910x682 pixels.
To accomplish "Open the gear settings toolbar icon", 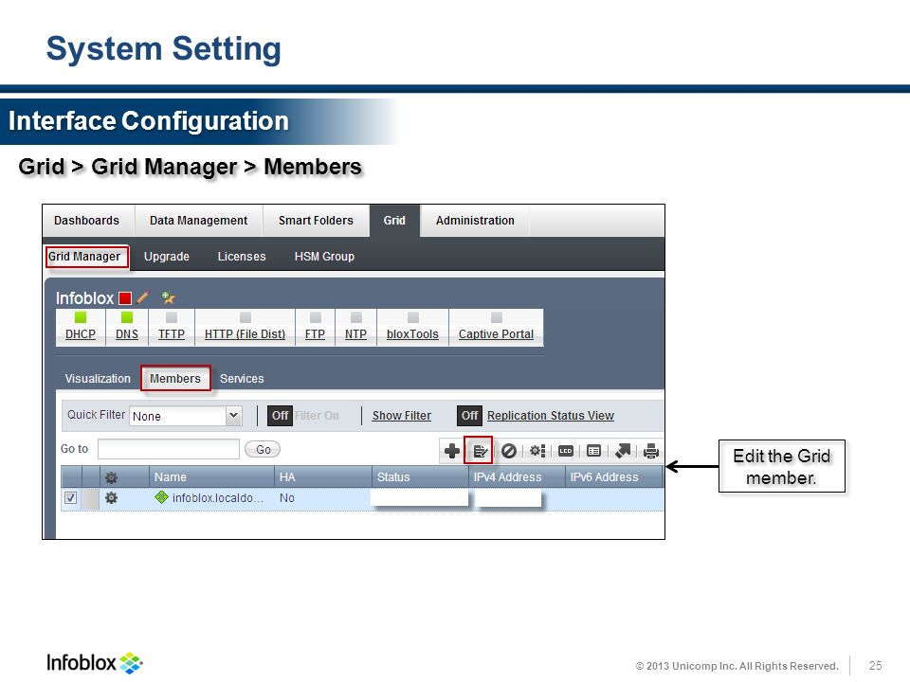I will click(x=537, y=451).
